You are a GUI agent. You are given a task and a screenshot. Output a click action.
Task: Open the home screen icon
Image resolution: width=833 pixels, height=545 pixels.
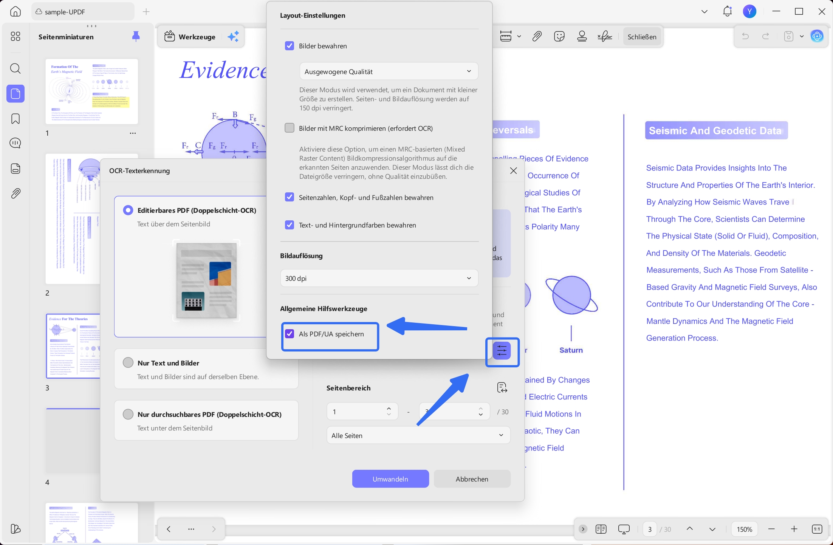15,11
